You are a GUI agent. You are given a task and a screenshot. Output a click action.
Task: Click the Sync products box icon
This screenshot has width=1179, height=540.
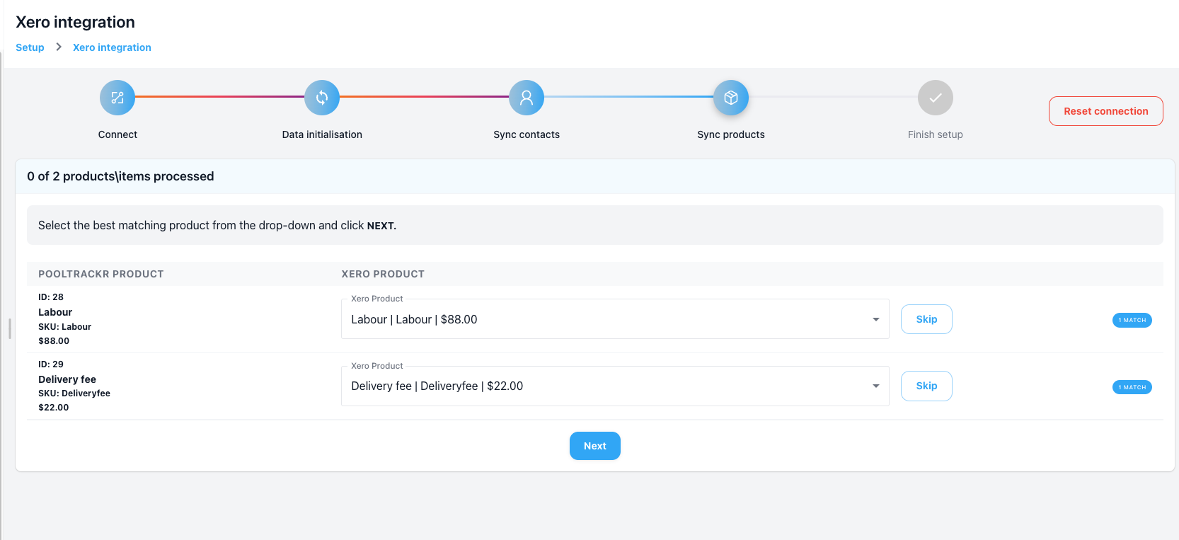click(x=731, y=98)
